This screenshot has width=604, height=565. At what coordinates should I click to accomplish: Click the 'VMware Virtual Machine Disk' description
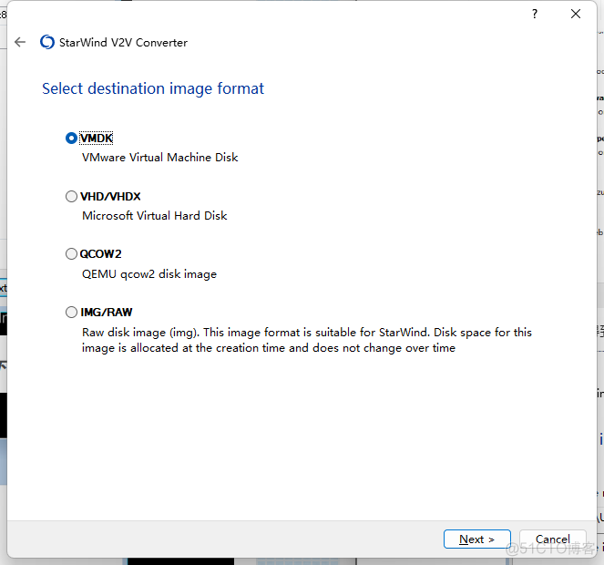(159, 158)
